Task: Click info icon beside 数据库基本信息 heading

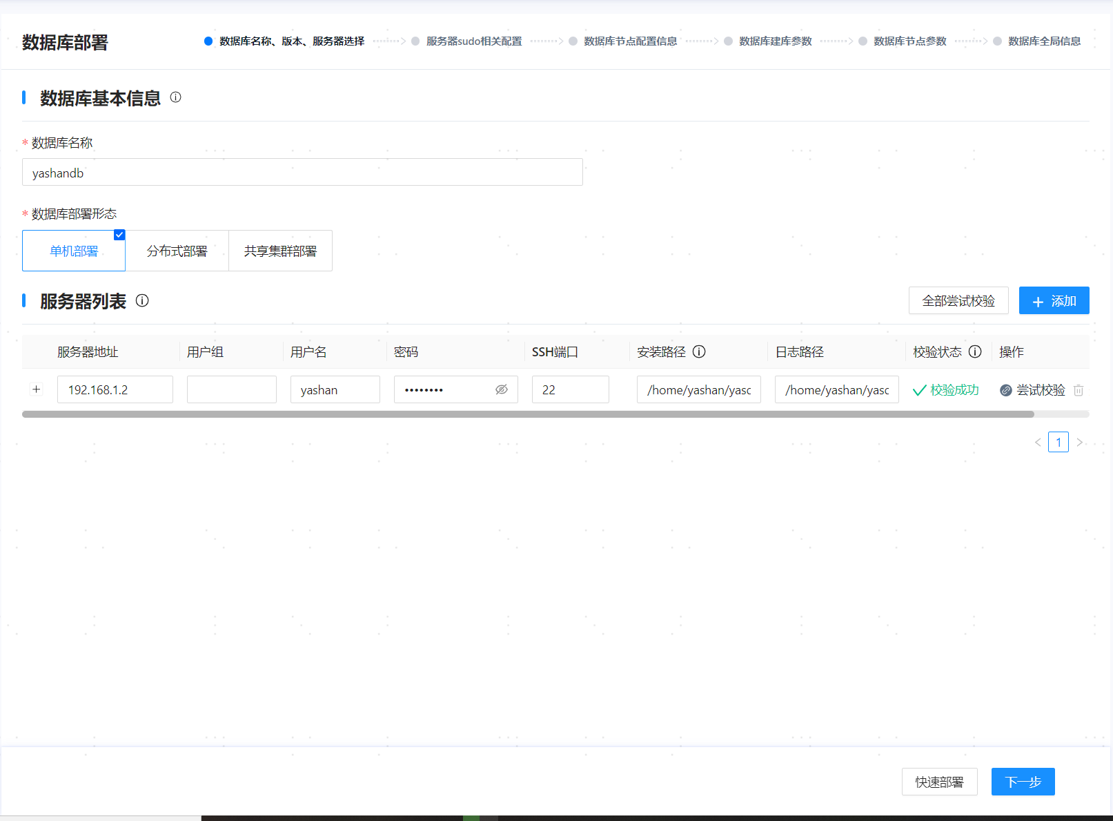Action: pyautogui.click(x=176, y=97)
